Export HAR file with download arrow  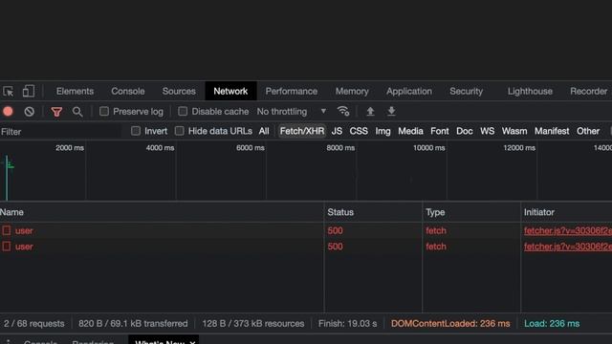pos(391,112)
